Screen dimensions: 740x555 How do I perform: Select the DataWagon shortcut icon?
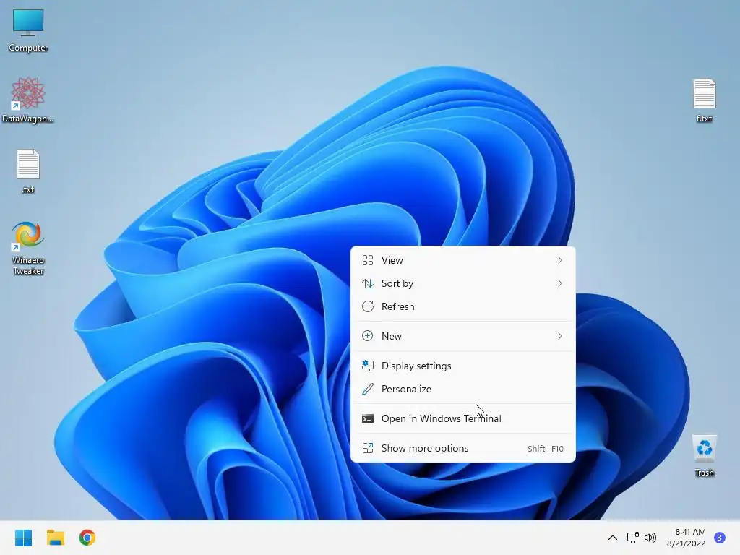28,100
